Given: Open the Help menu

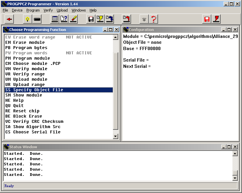Looking at the screenshot, I should tap(93, 10).
